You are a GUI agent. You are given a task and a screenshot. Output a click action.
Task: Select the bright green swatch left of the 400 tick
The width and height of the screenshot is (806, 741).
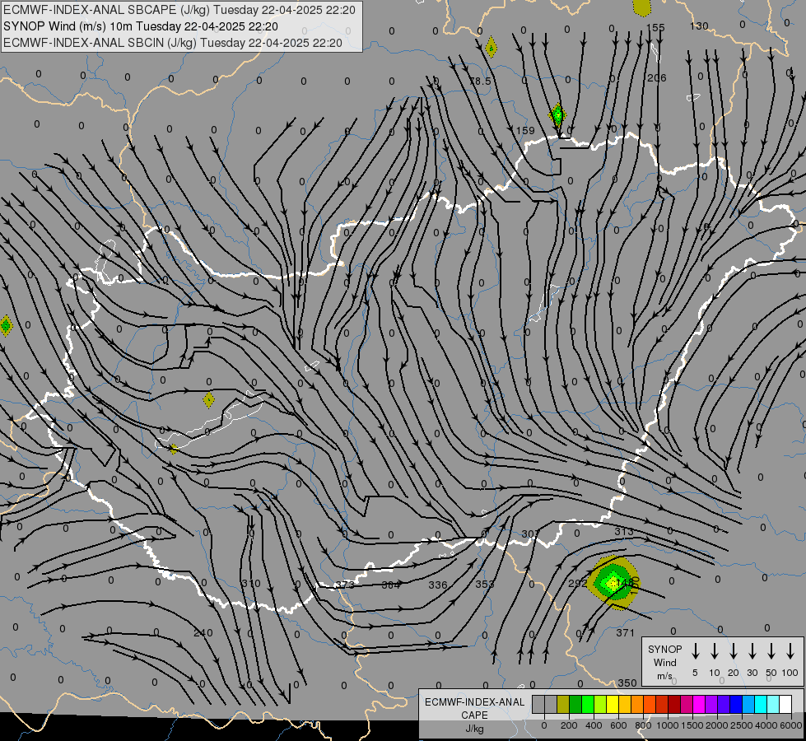click(588, 704)
